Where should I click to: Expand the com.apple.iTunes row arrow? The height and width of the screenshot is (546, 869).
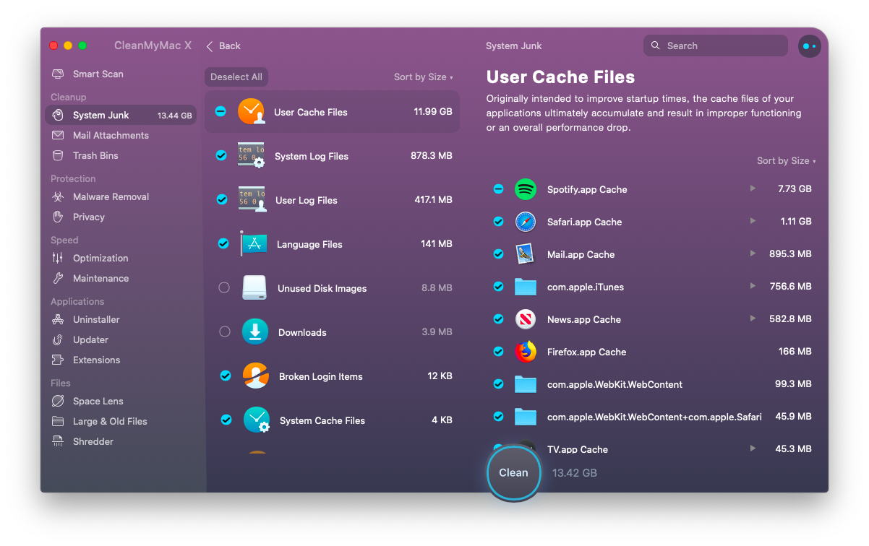tap(753, 286)
